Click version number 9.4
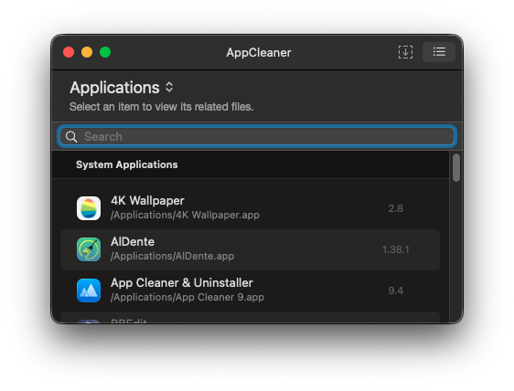514x391 pixels. tap(396, 291)
